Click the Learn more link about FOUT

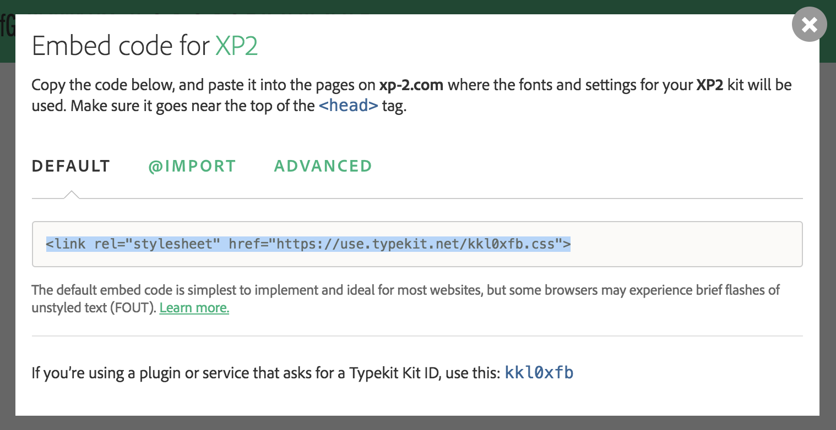click(x=194, y=308)
